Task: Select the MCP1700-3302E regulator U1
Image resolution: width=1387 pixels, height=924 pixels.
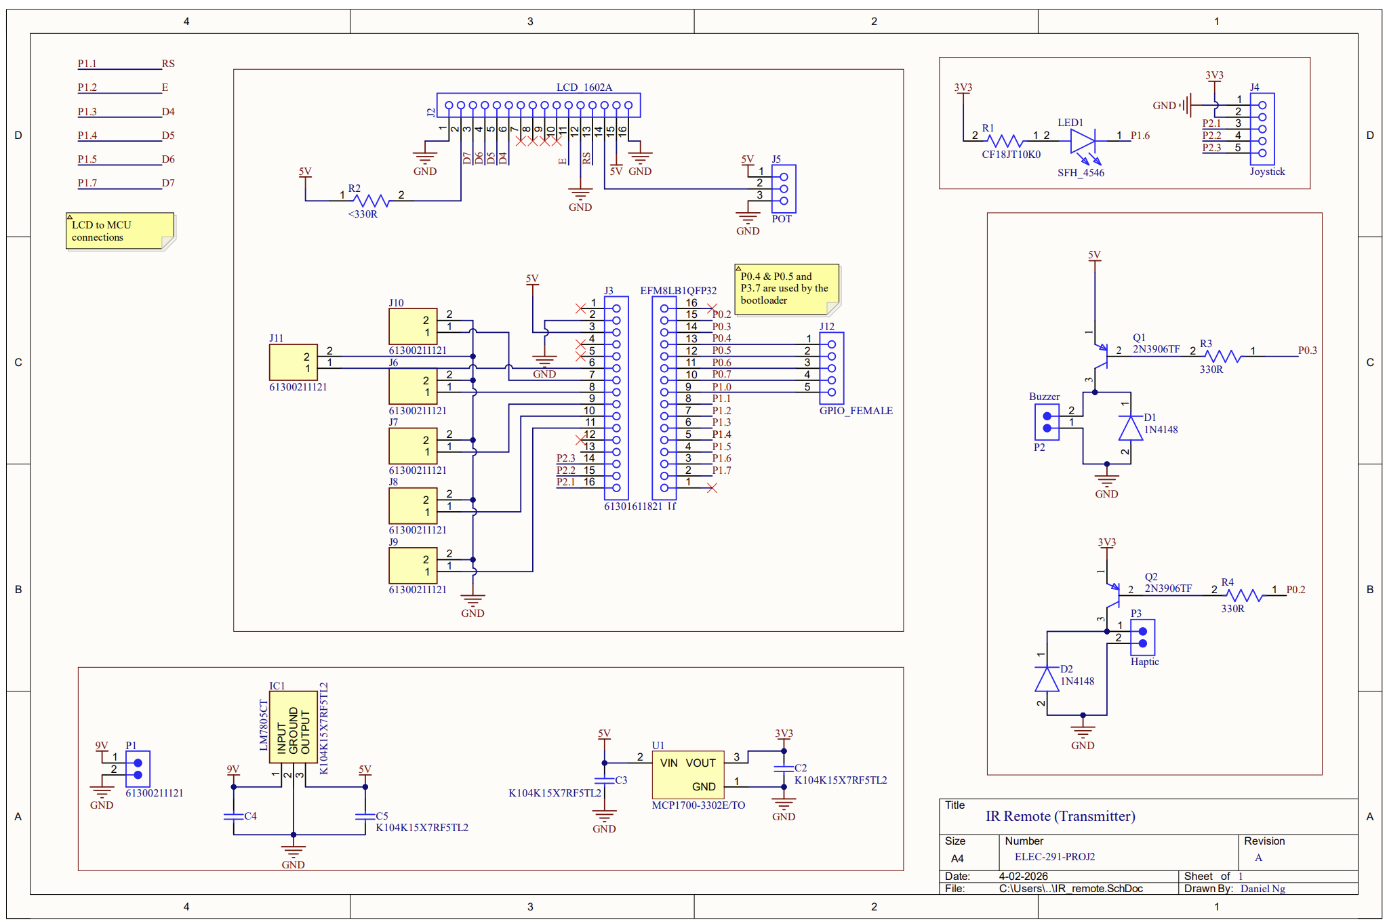Action: pyautogui.click(x=687, y=775)
